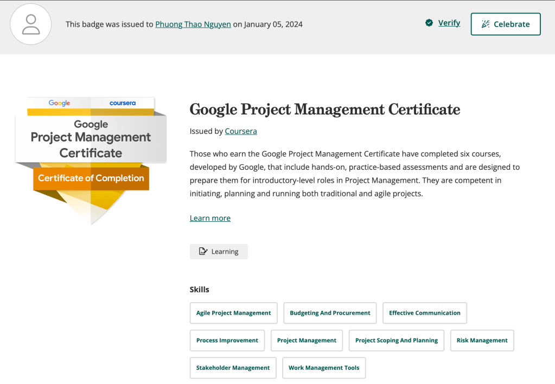Open the Risk Management skill tag
The image size is (555, 384).
pos(482,341)
